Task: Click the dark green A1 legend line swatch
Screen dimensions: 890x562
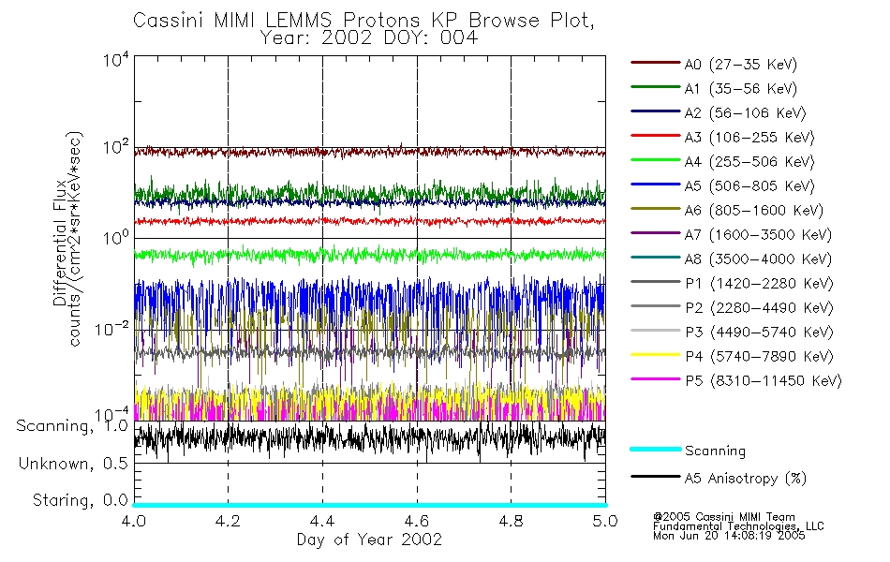Action: (x=655, y=87)
